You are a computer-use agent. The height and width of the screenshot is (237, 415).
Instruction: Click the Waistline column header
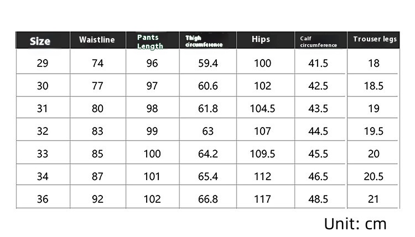tap(97, 40)
